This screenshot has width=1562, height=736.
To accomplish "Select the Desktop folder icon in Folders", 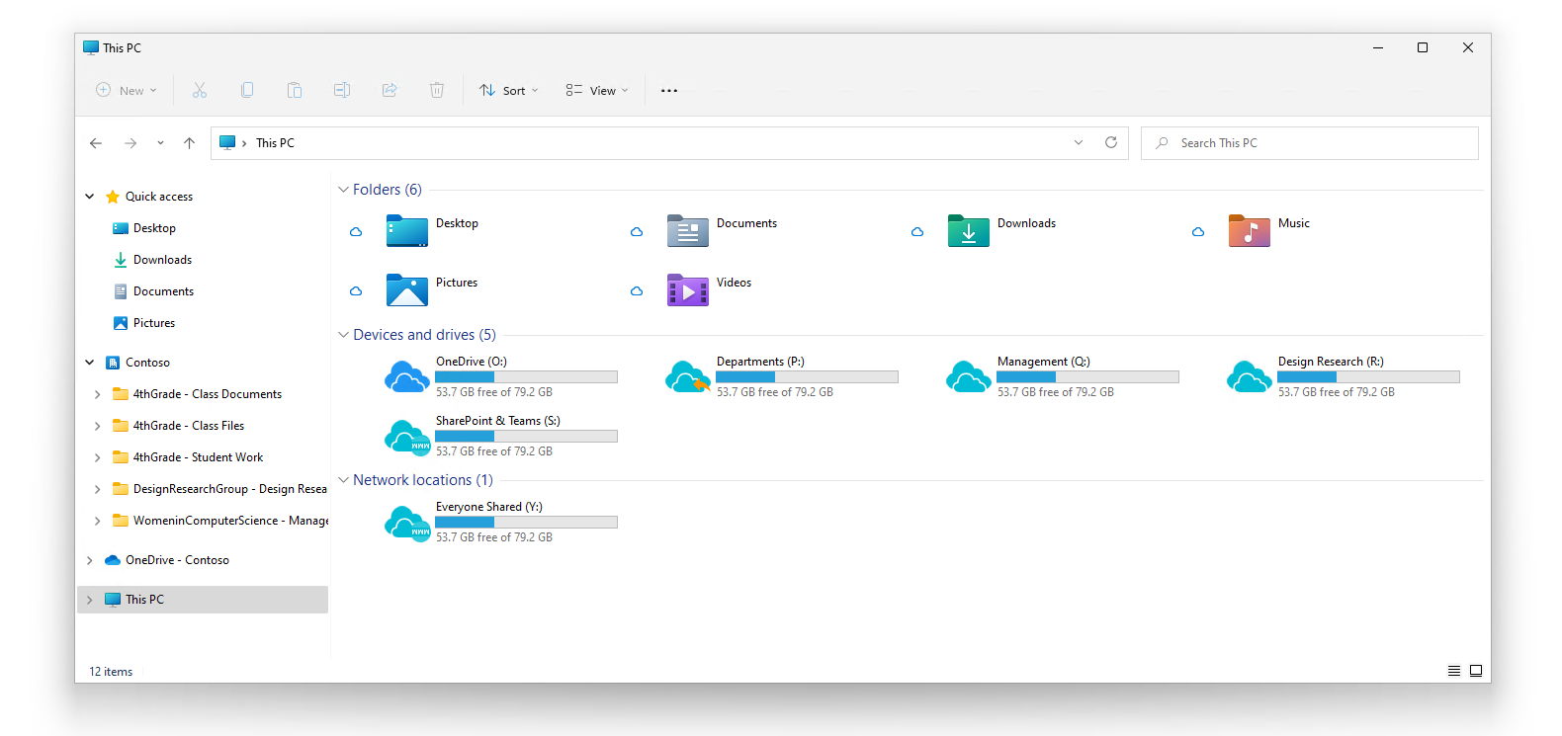I will tap(407, 231).
